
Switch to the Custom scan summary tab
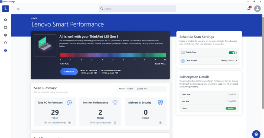click(130, 89)
